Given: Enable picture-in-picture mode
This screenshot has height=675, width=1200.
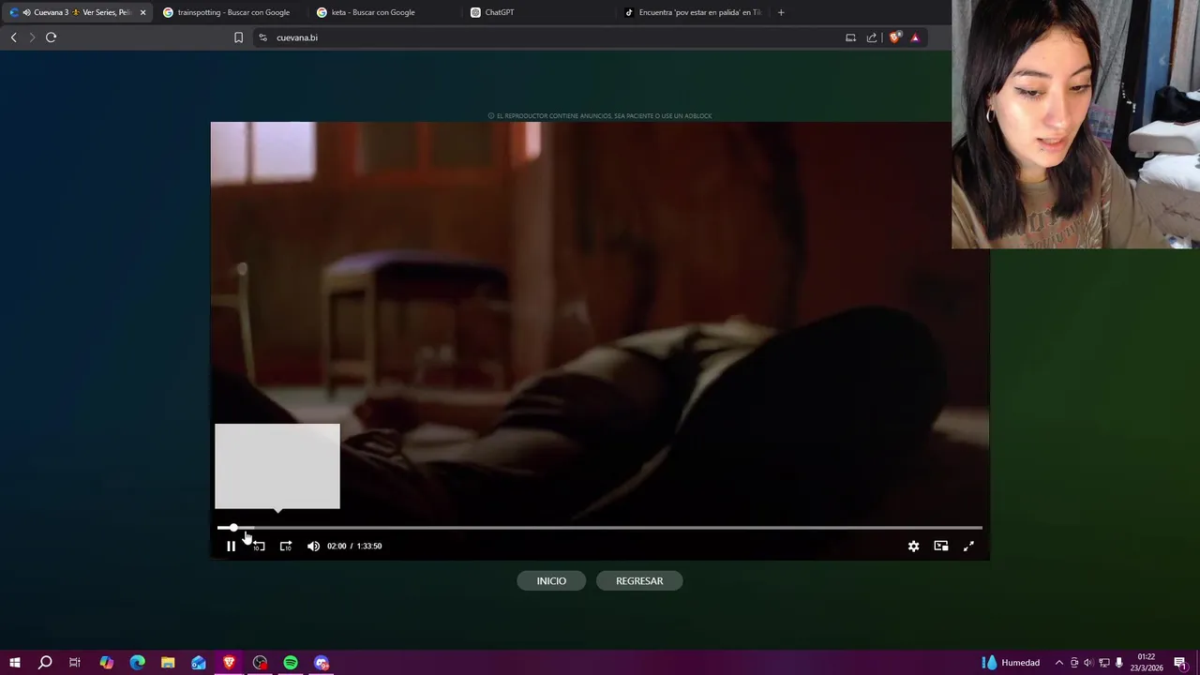Looking at the screenshot, I should tap(941, 546).
